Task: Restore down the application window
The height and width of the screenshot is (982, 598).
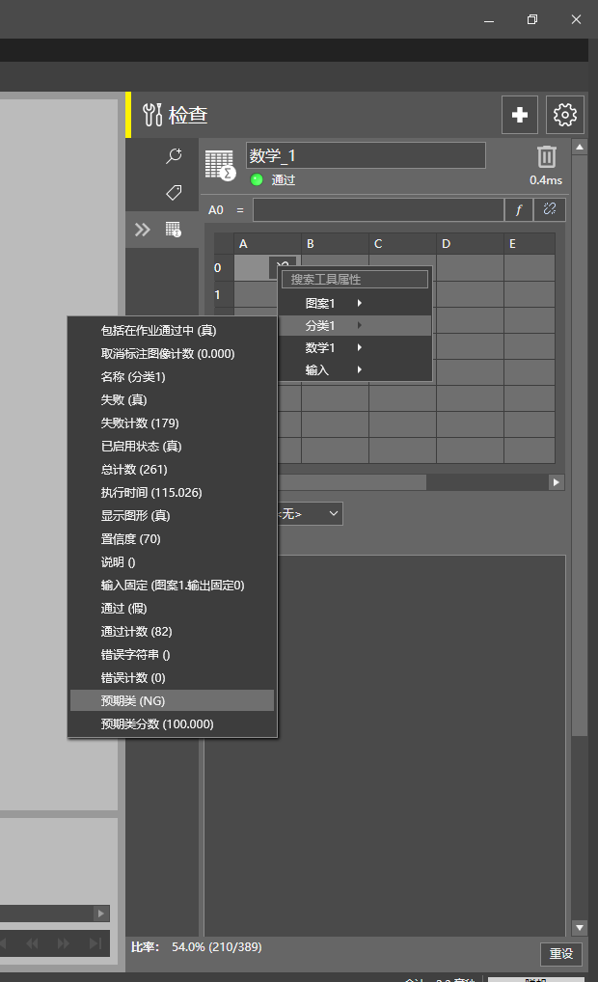Action: tap(532, 19)
